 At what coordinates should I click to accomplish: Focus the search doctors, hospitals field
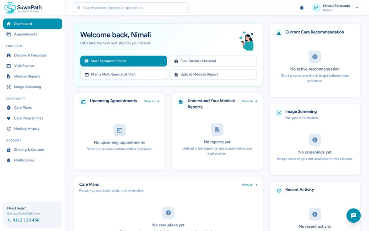click(131, 8)
